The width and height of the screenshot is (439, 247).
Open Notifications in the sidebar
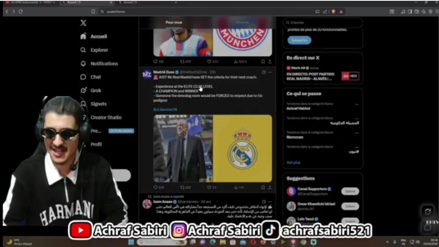point(99,63)
